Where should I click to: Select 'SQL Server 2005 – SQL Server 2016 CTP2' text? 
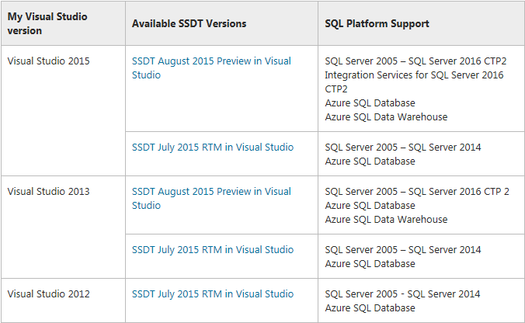(415, 61)
